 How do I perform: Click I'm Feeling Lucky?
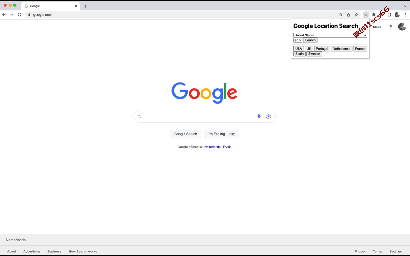(x=221, y=134)
